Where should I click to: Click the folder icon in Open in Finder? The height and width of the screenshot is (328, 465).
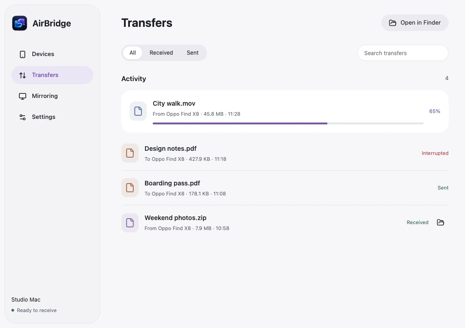click(393, 23)
